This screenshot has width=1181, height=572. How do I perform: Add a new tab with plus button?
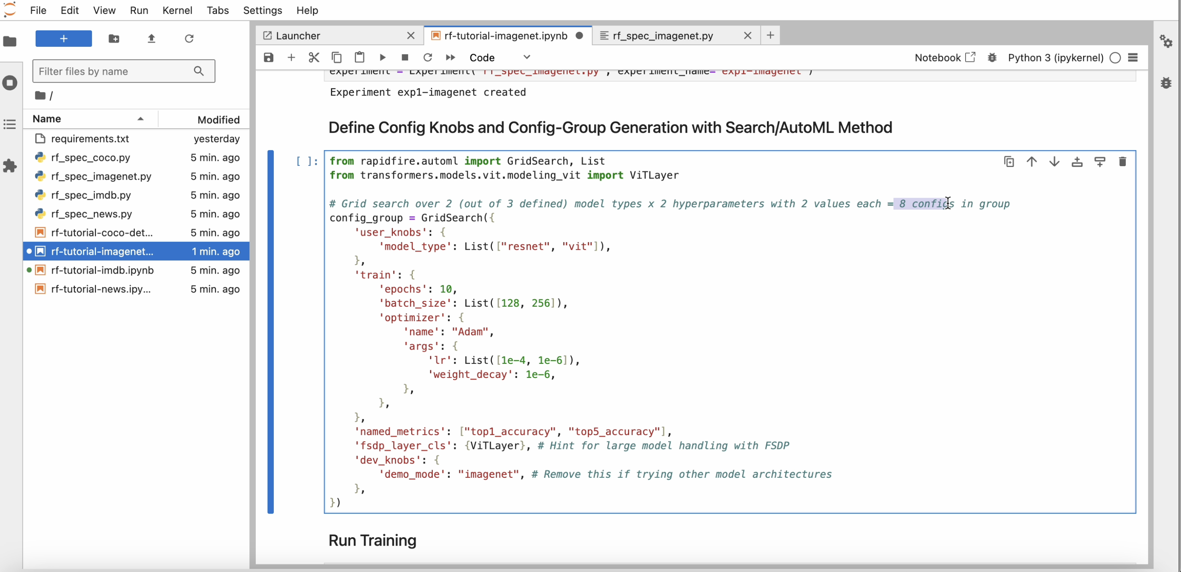pos(770,35)
